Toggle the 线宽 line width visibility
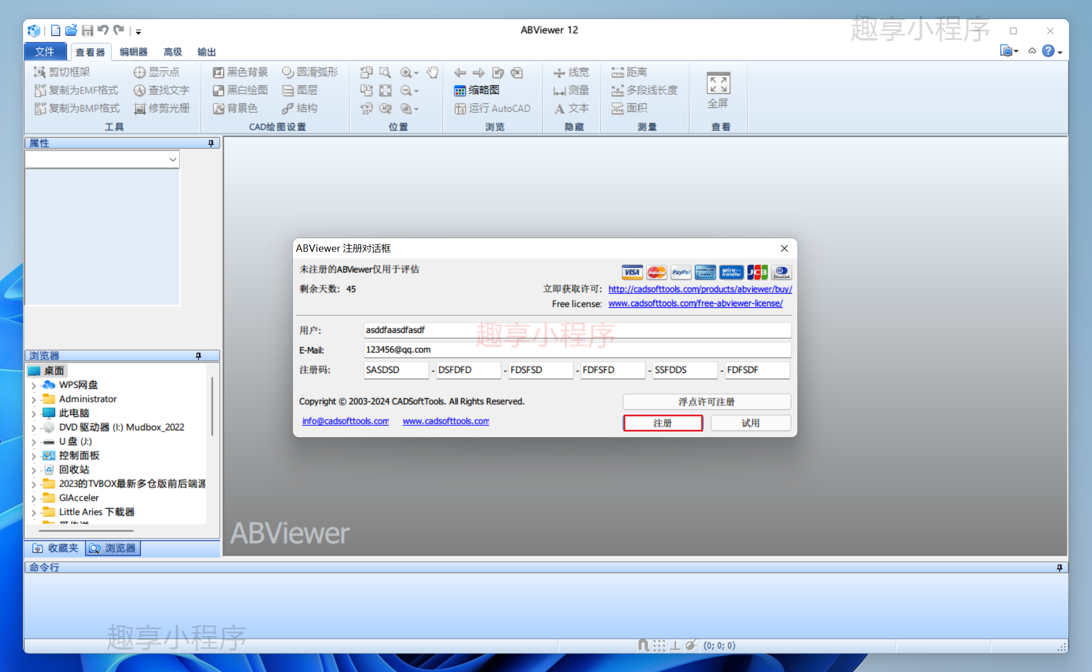The image size is (1092, 672). [x=571, y=72]
